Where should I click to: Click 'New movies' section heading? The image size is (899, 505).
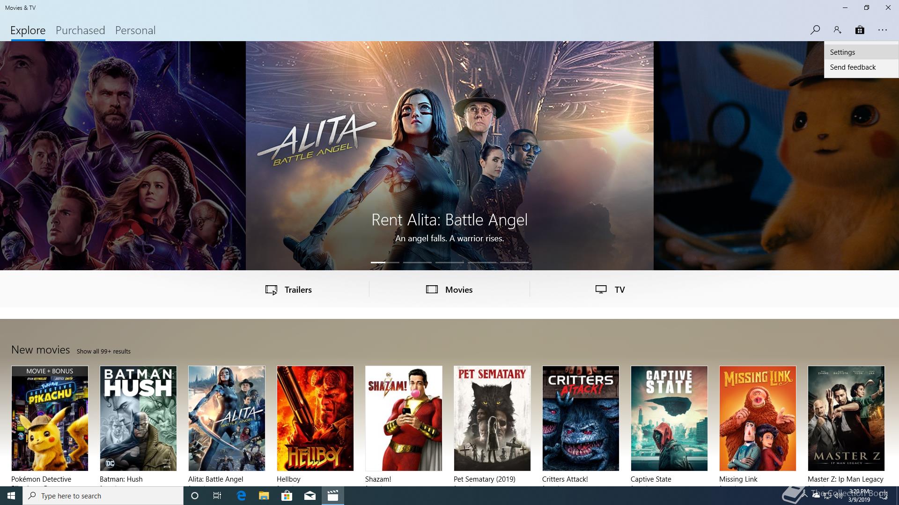[40, 350]
